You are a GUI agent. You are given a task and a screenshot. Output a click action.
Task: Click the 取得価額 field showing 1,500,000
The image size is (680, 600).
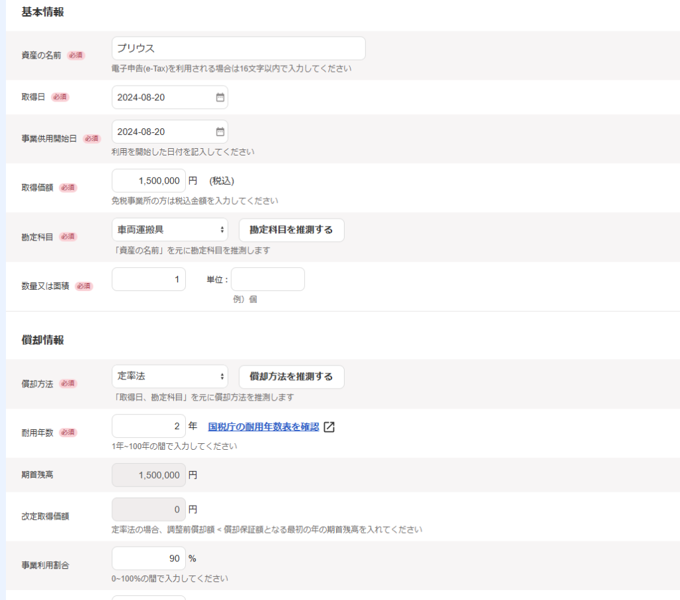149,181
